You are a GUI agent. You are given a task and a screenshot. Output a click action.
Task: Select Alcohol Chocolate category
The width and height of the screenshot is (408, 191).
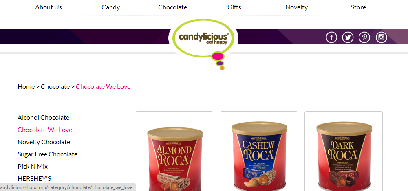[44, 117]
